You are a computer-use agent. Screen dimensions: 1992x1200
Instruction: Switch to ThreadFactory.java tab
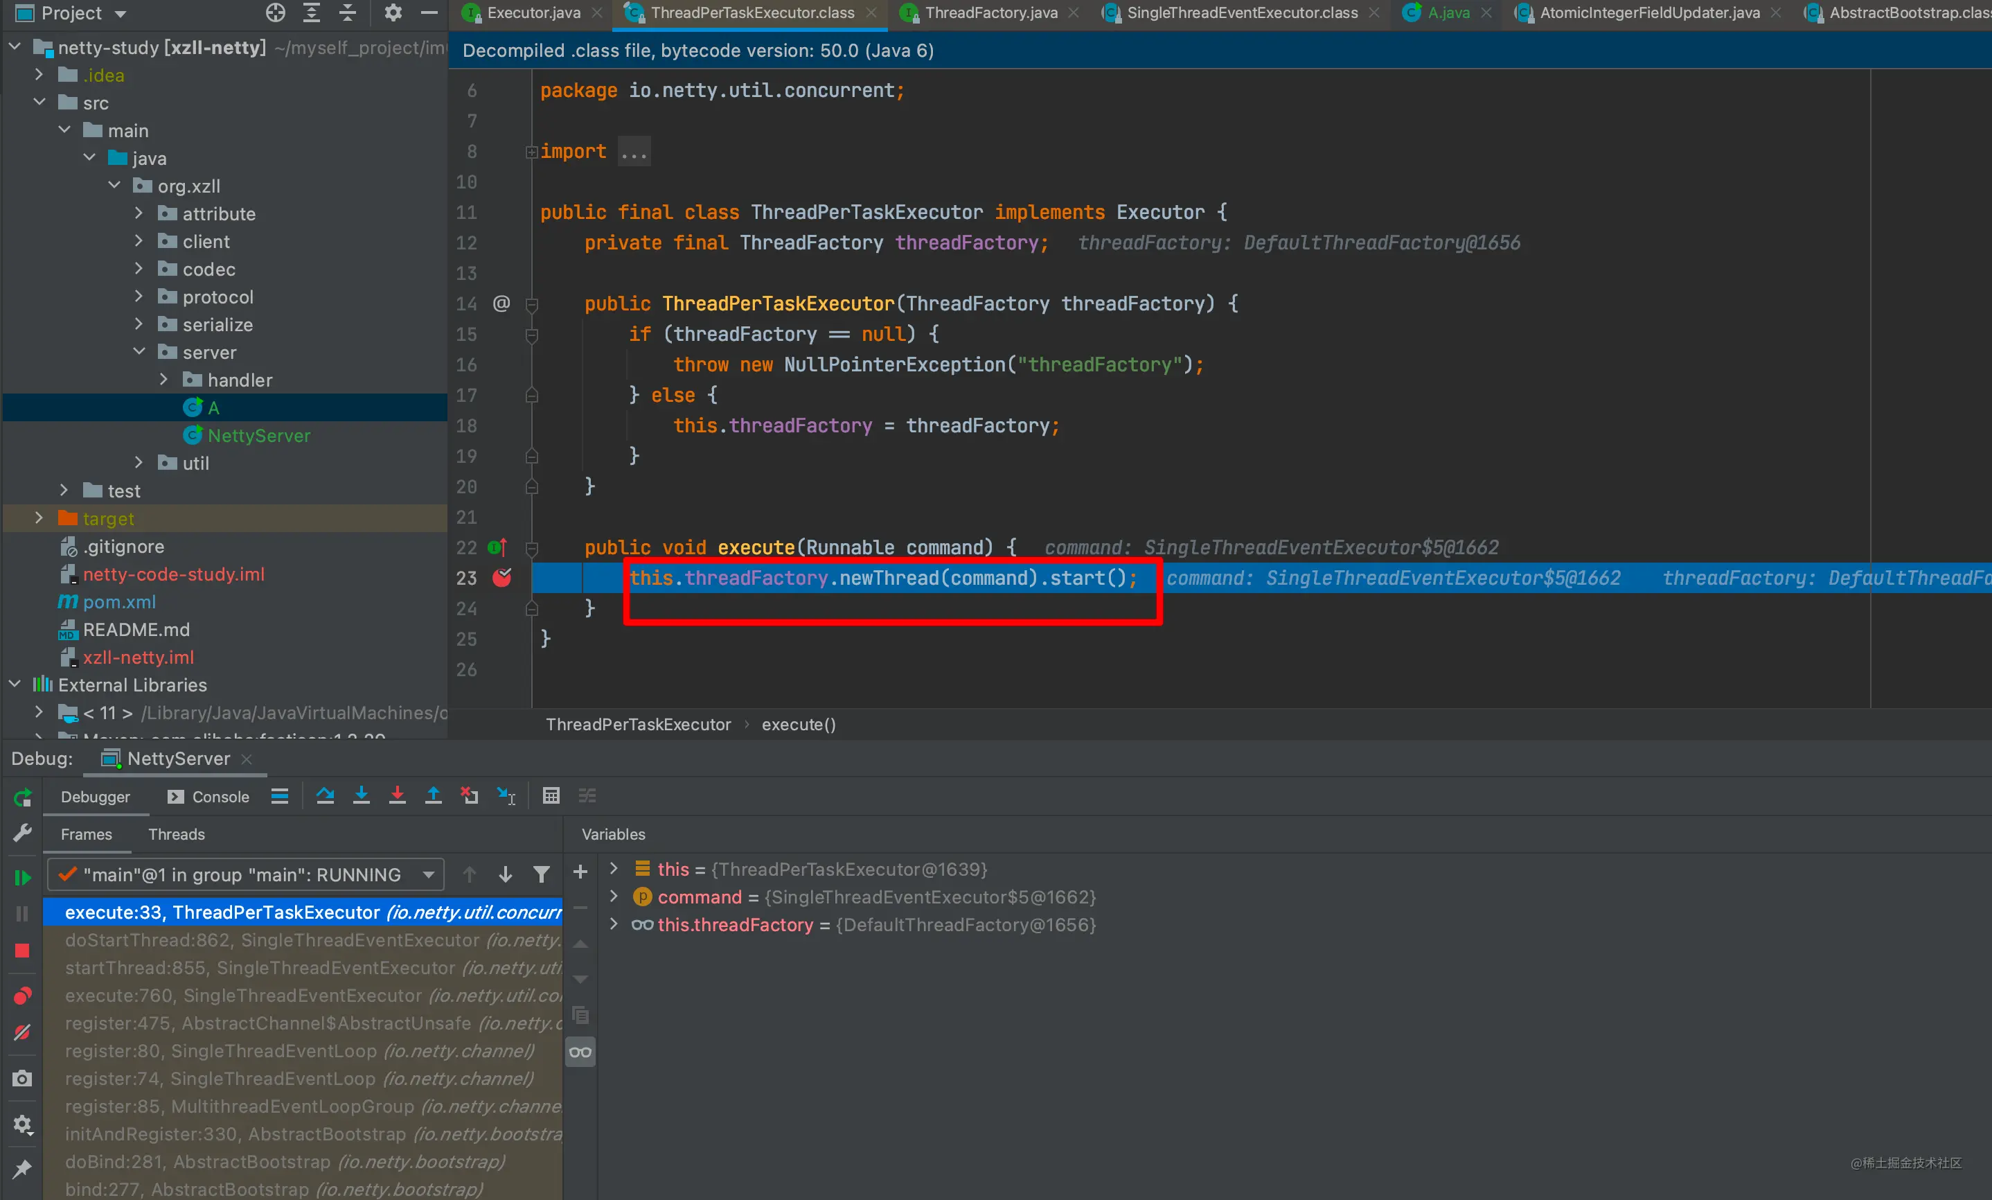[x=990, y=13]
